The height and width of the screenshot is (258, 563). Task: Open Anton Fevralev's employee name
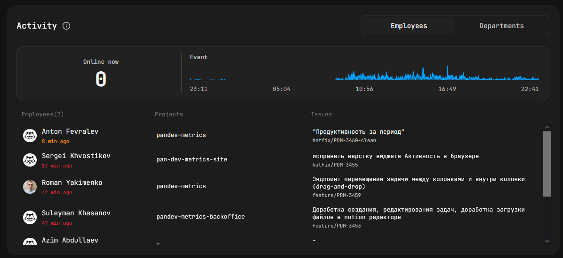tap(70, 131)
